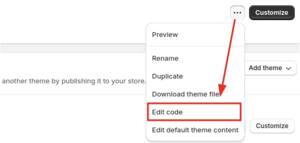Choose Rename in the dropdown menu
The image size is (300, 143).
click(x=195, y=58)
